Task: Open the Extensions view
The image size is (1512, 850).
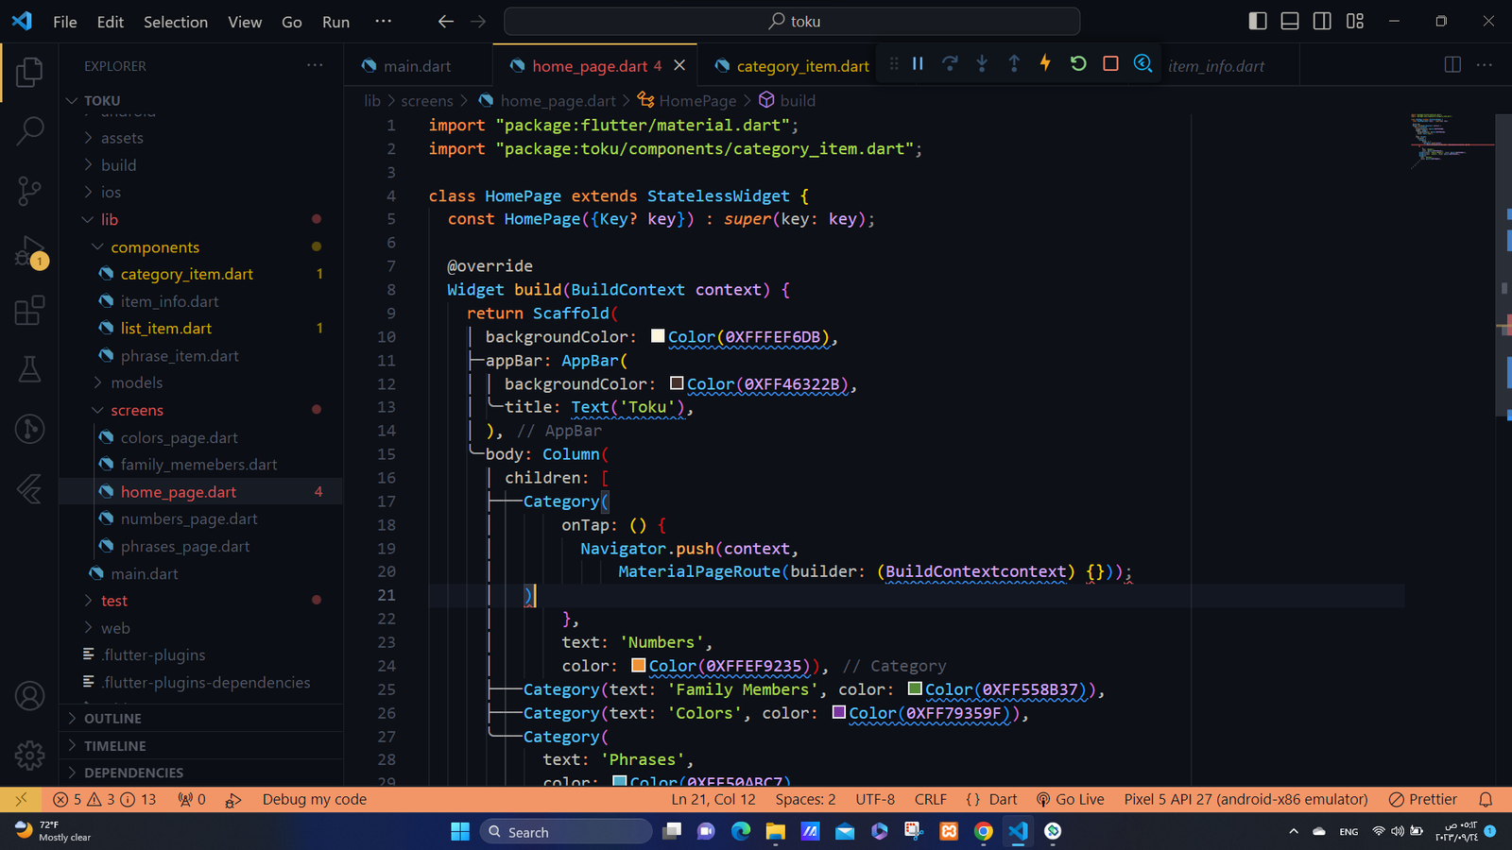Action: point(29,311)
